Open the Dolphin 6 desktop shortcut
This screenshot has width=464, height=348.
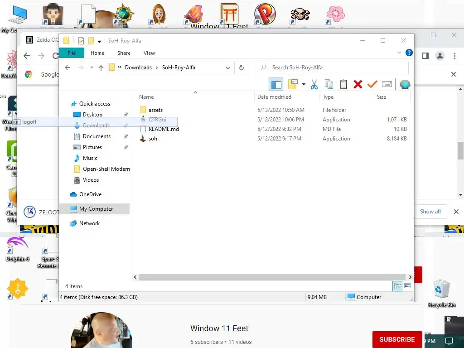coord(18,249)
